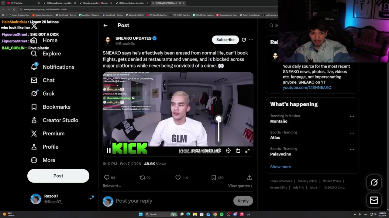Screen dimensions: 389x218
Task: Go back with the Post arrow
Action: [105, 25]
